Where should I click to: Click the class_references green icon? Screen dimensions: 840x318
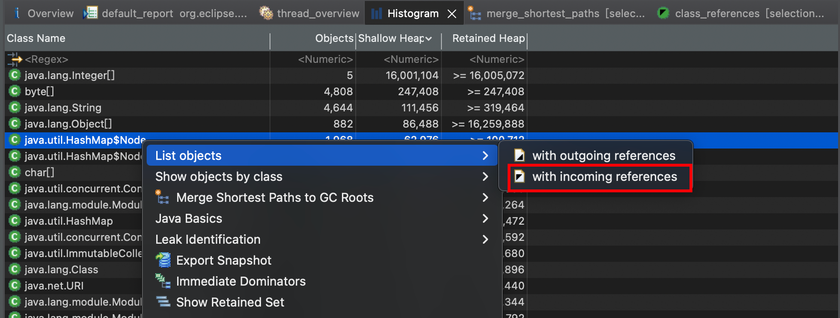[663, 13]
